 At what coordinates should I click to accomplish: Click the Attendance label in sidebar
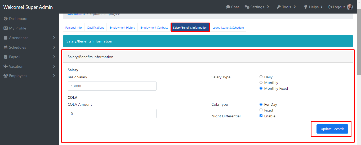pyautogui.click(x=19, y=38)
